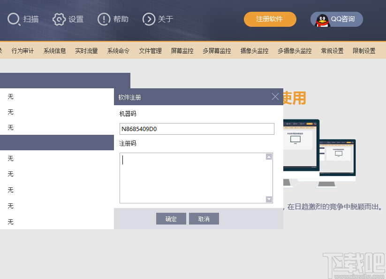
Task: Open the 实时流量 tab
Action: (x=86, y=51)
